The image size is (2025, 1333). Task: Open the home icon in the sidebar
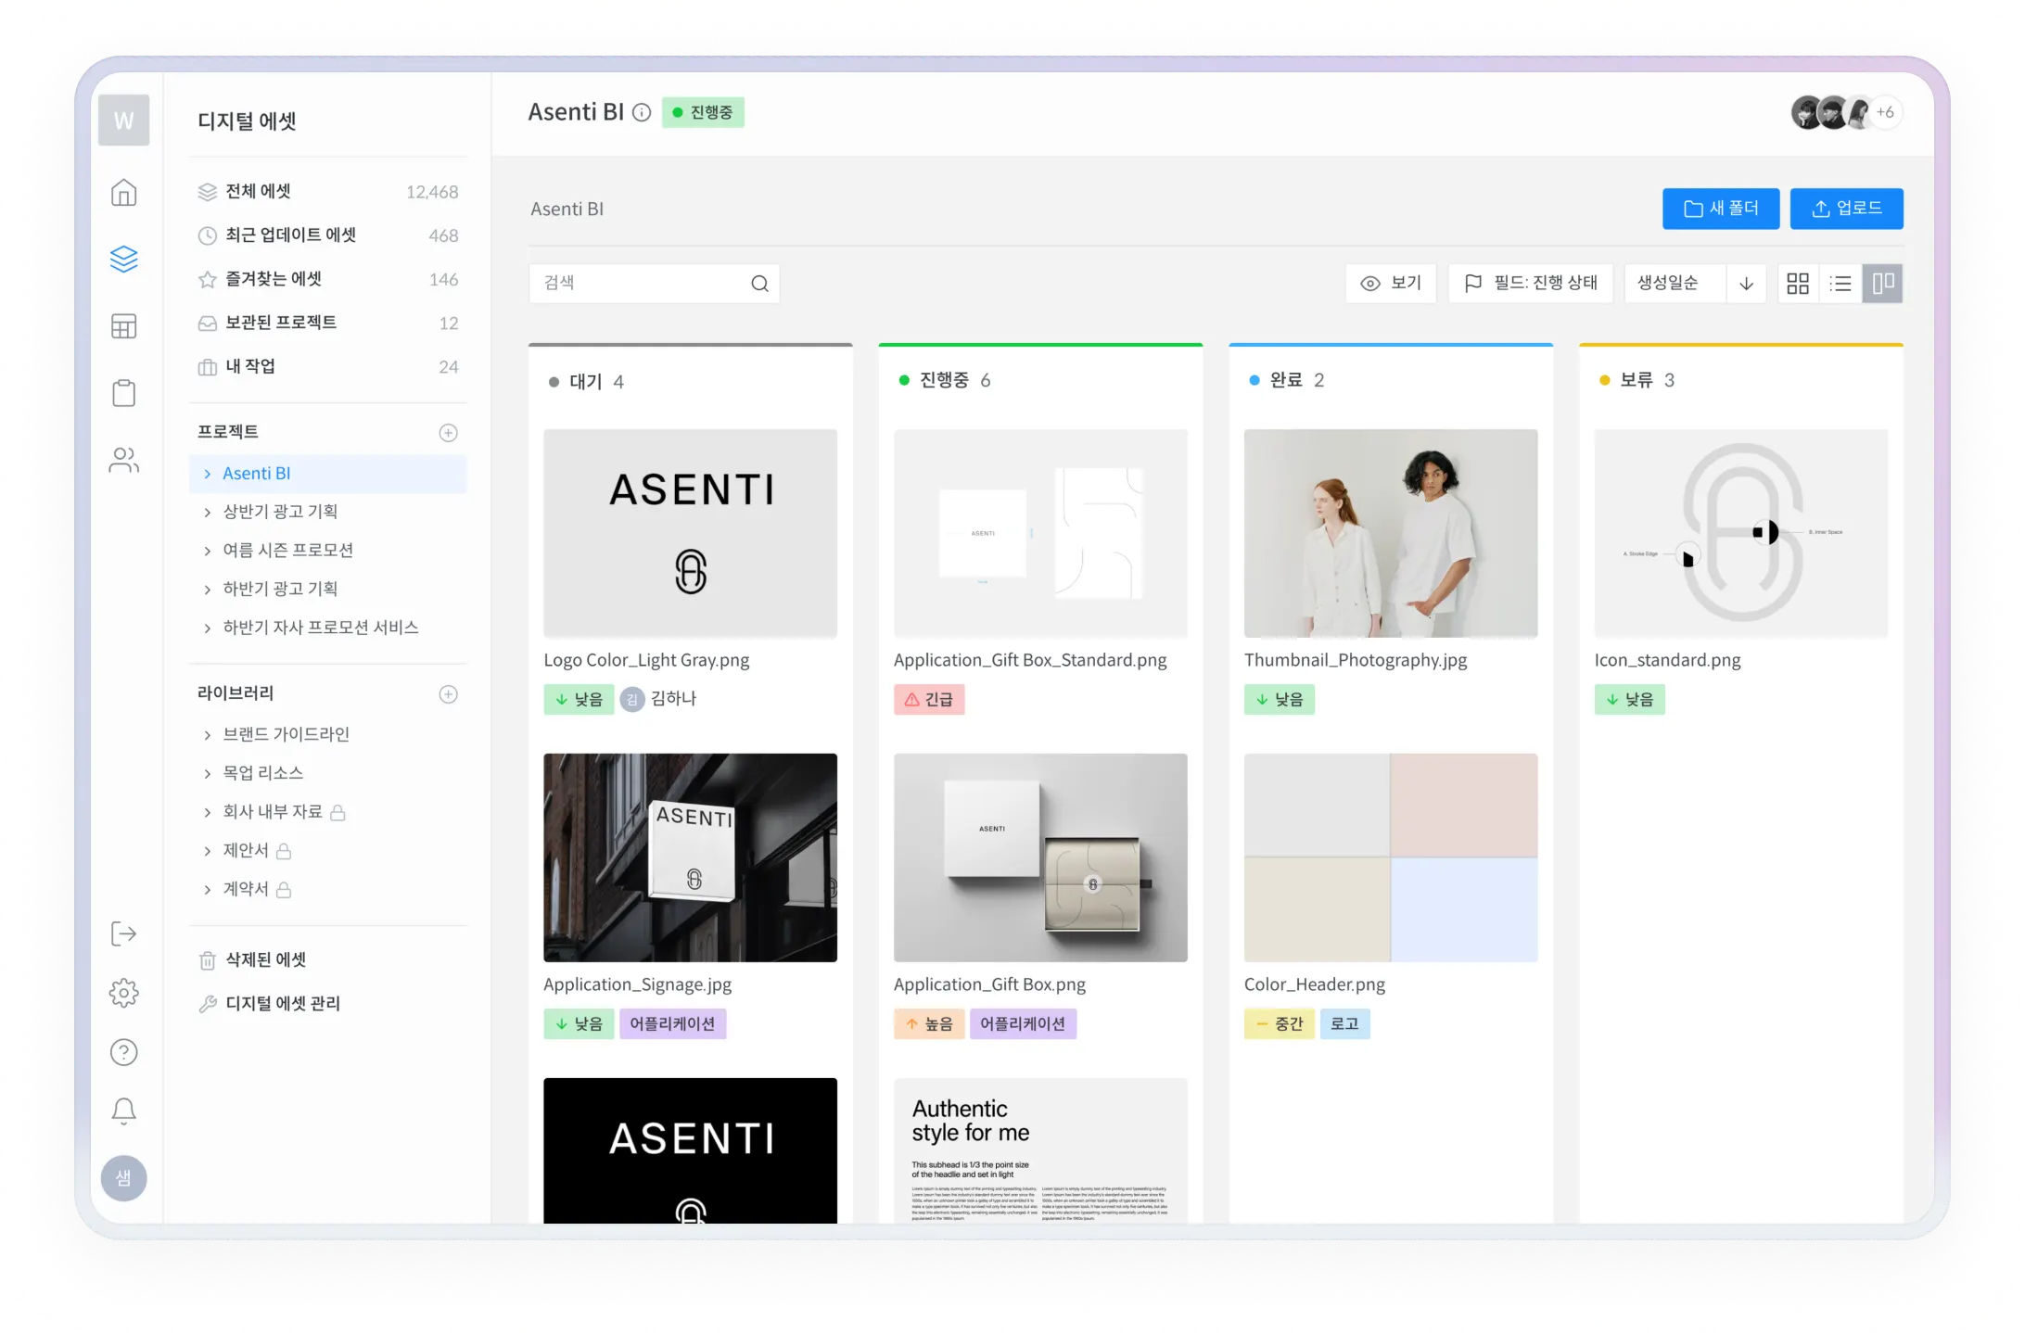coord(123,192)
